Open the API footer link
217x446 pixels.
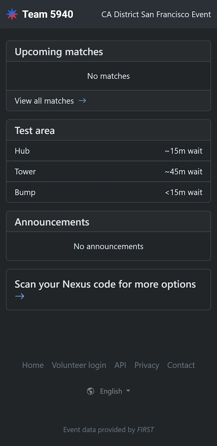click(120, 365)
